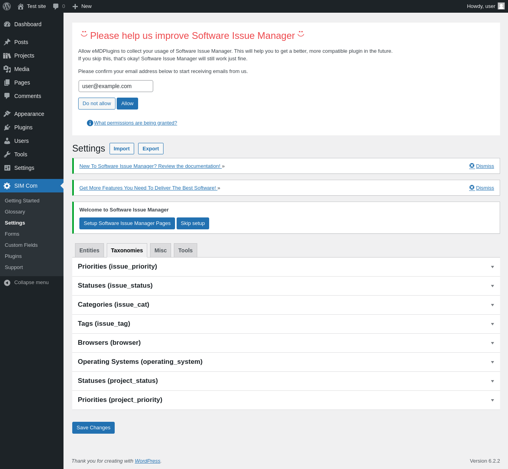Switch to the Entities tab

click(x=89, y=250)
